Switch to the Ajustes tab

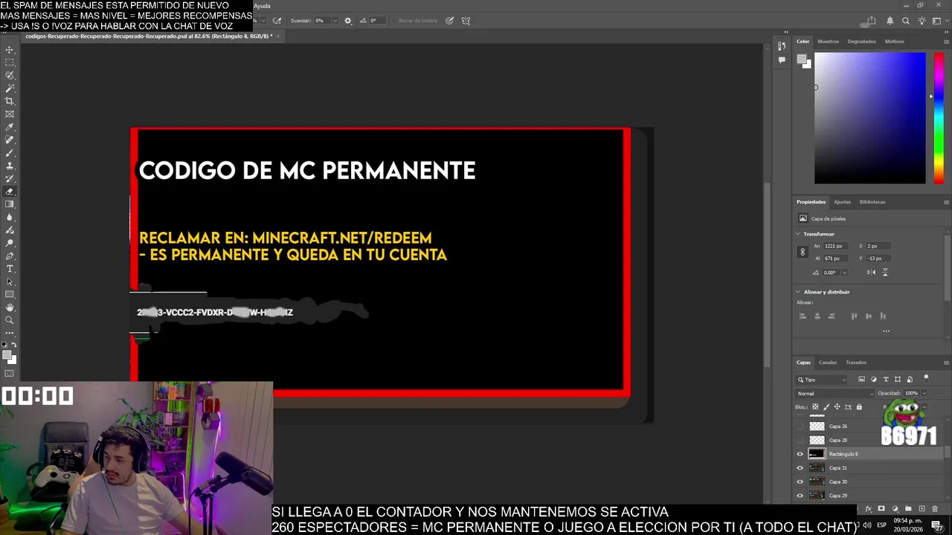[x=842, y=202]
